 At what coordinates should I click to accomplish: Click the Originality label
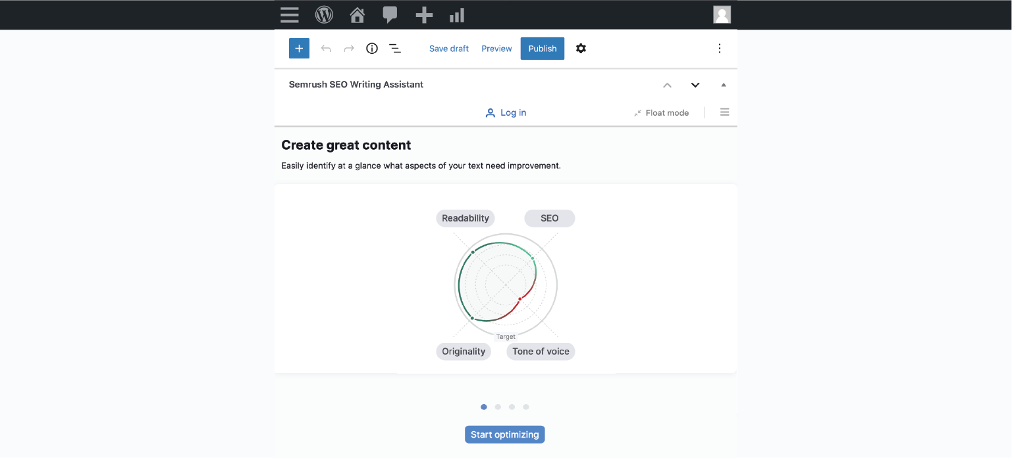point(464,352)
